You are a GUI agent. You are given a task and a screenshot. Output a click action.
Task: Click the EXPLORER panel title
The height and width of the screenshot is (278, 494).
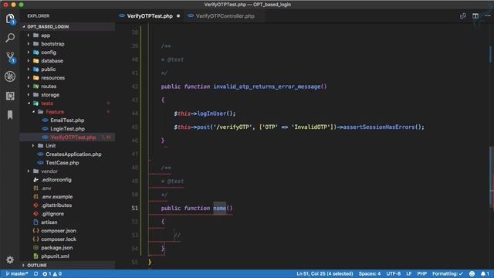pos(38,15)
